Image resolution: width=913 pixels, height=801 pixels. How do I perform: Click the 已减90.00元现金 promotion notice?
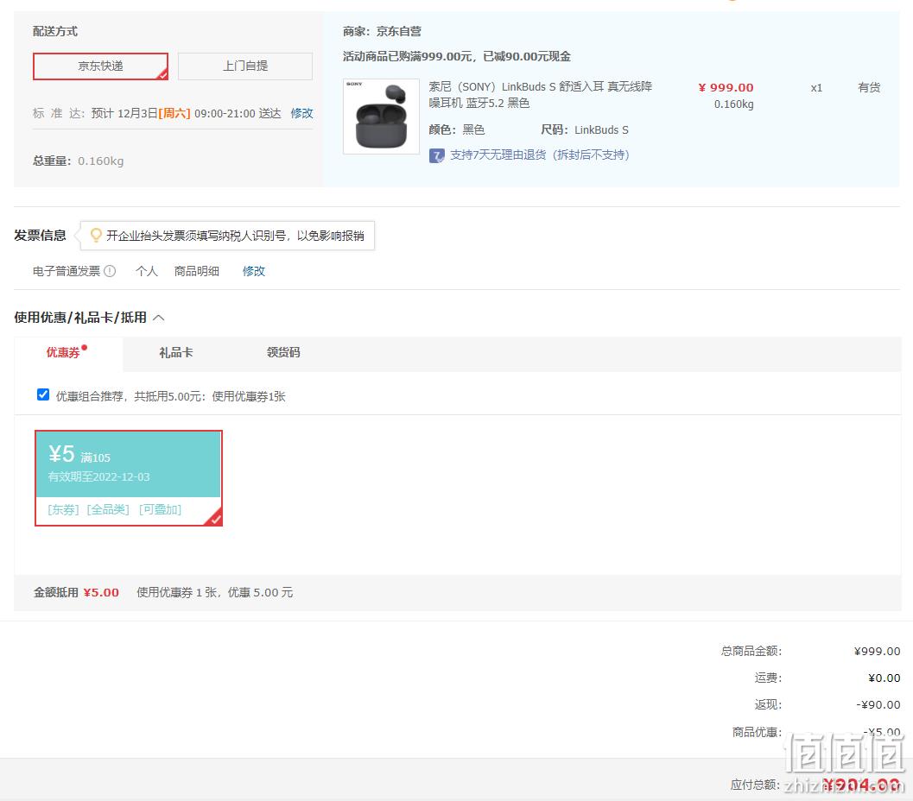[x=526, y=56]
